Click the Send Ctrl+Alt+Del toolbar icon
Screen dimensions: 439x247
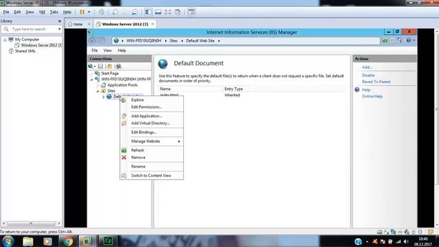[x=102, y=12]
